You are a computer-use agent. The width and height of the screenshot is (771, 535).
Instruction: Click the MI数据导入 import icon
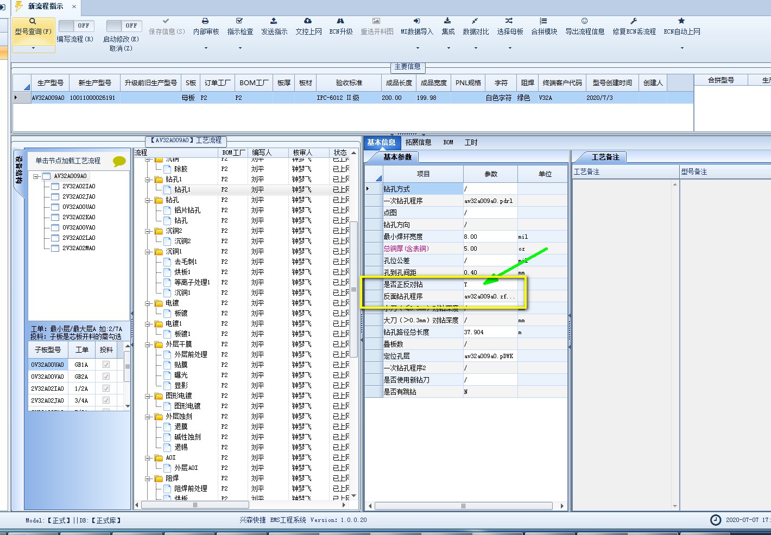(x=416, y=21)
